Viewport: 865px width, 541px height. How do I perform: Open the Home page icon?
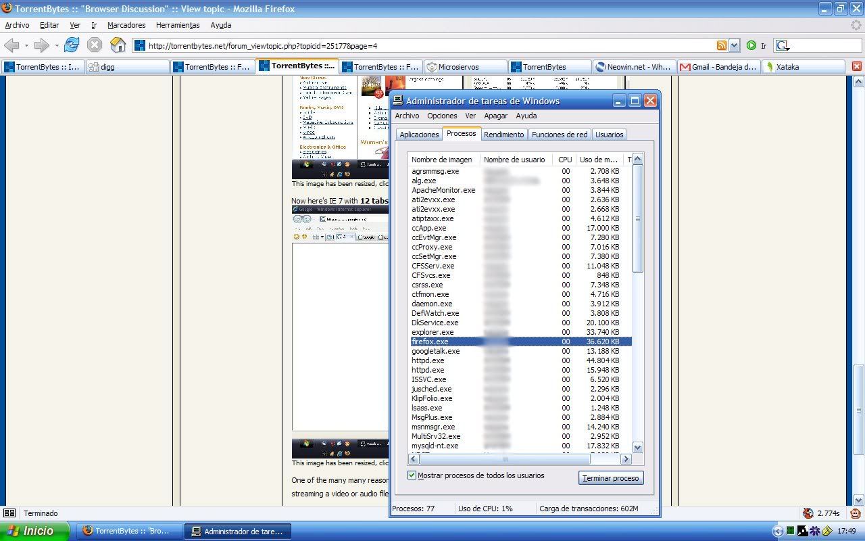[x=118, y=45]
